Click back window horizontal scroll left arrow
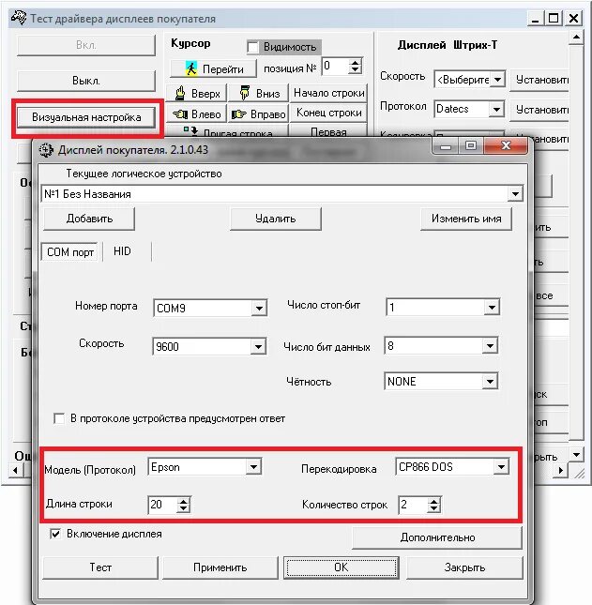 [15, 470]
